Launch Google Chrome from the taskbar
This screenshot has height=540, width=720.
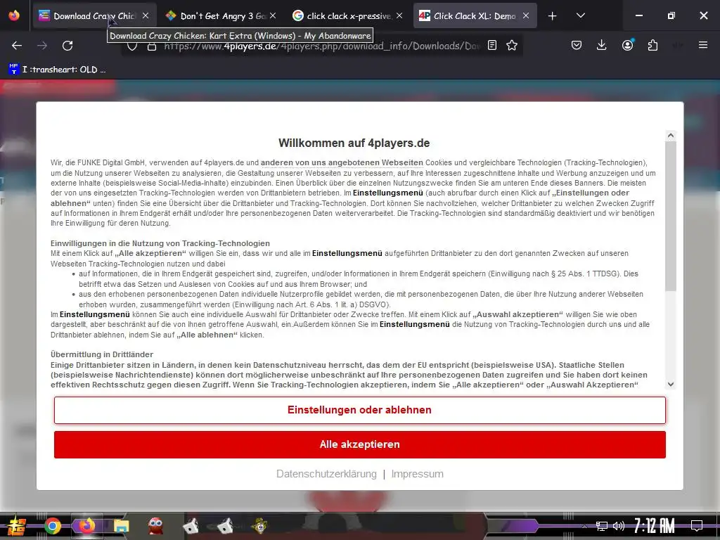pos(52,526)
